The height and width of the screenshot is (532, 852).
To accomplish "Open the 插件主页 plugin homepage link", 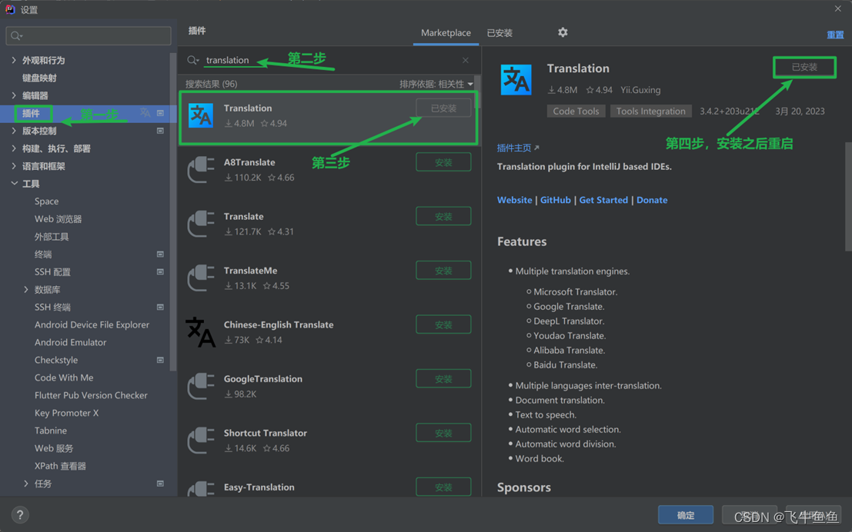I will coord(518,148).
